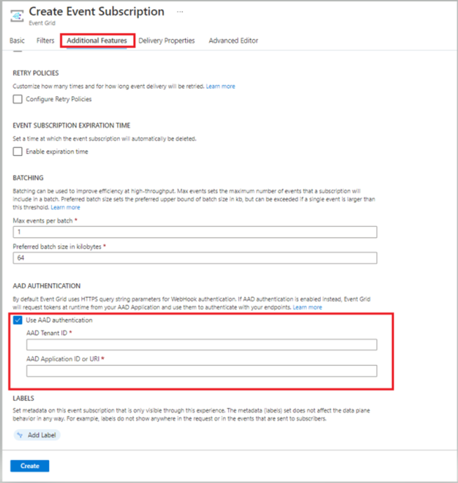Focus Preferred batch size in kilobytes field
The height and width of the screenshot is (483, 458).
tap(195, 258)
